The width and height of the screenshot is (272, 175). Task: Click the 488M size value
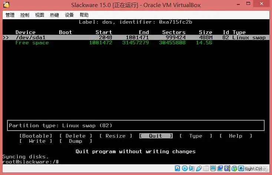point(206,37)
